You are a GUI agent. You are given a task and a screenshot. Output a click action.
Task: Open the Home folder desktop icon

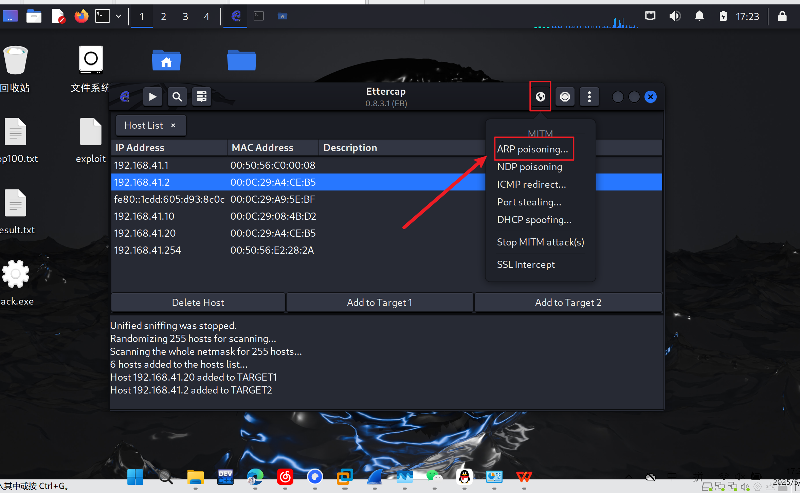[x=166, y=60]
